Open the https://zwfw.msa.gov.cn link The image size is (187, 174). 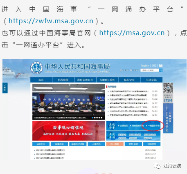coord(51,21)
